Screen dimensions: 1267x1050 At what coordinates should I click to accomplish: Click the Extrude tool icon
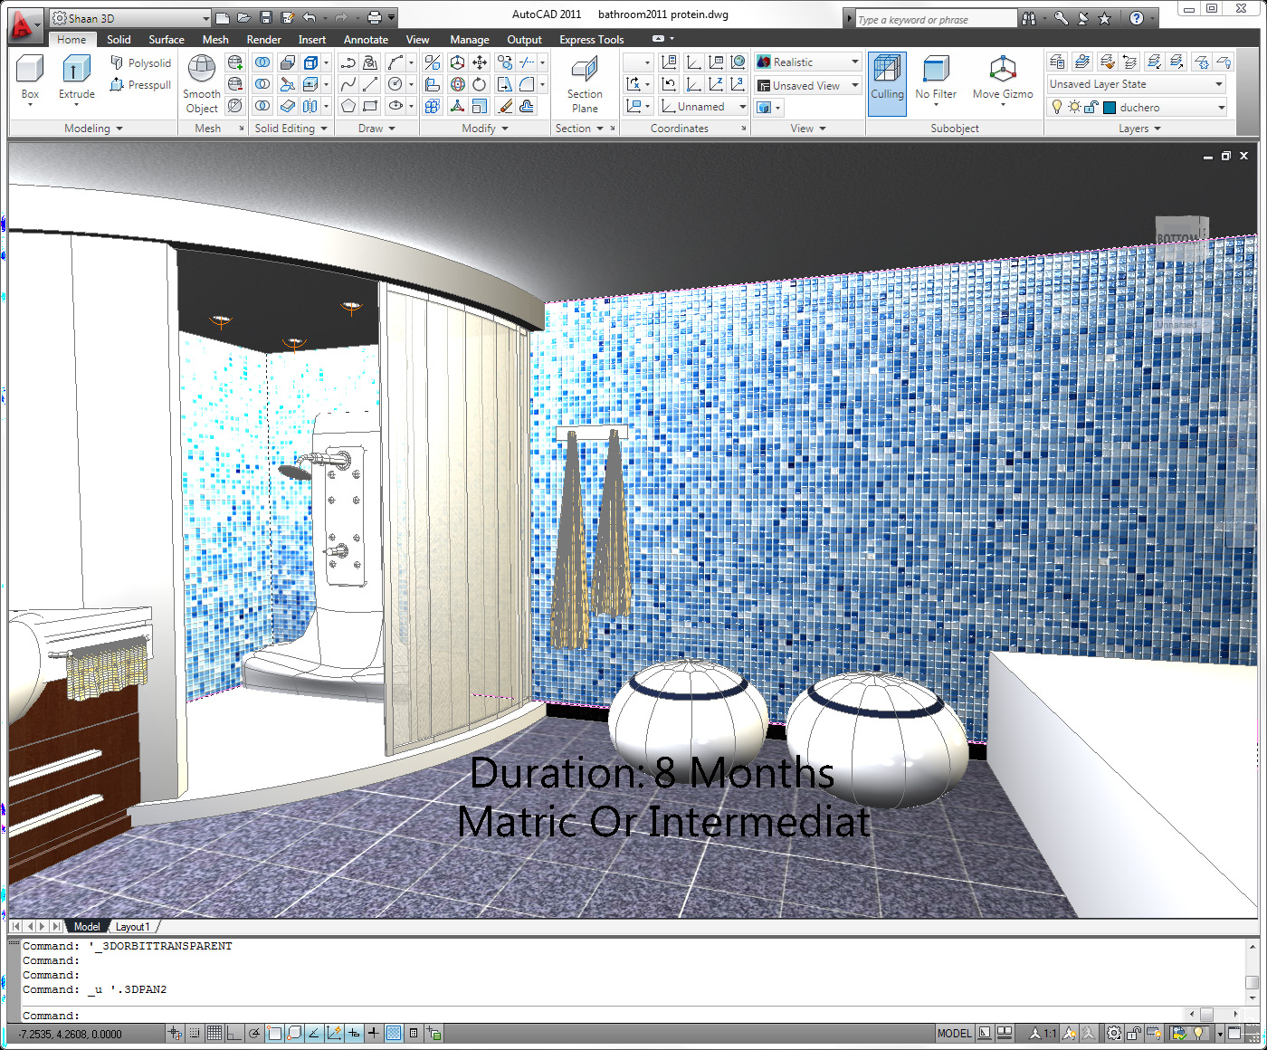(77, 71)
